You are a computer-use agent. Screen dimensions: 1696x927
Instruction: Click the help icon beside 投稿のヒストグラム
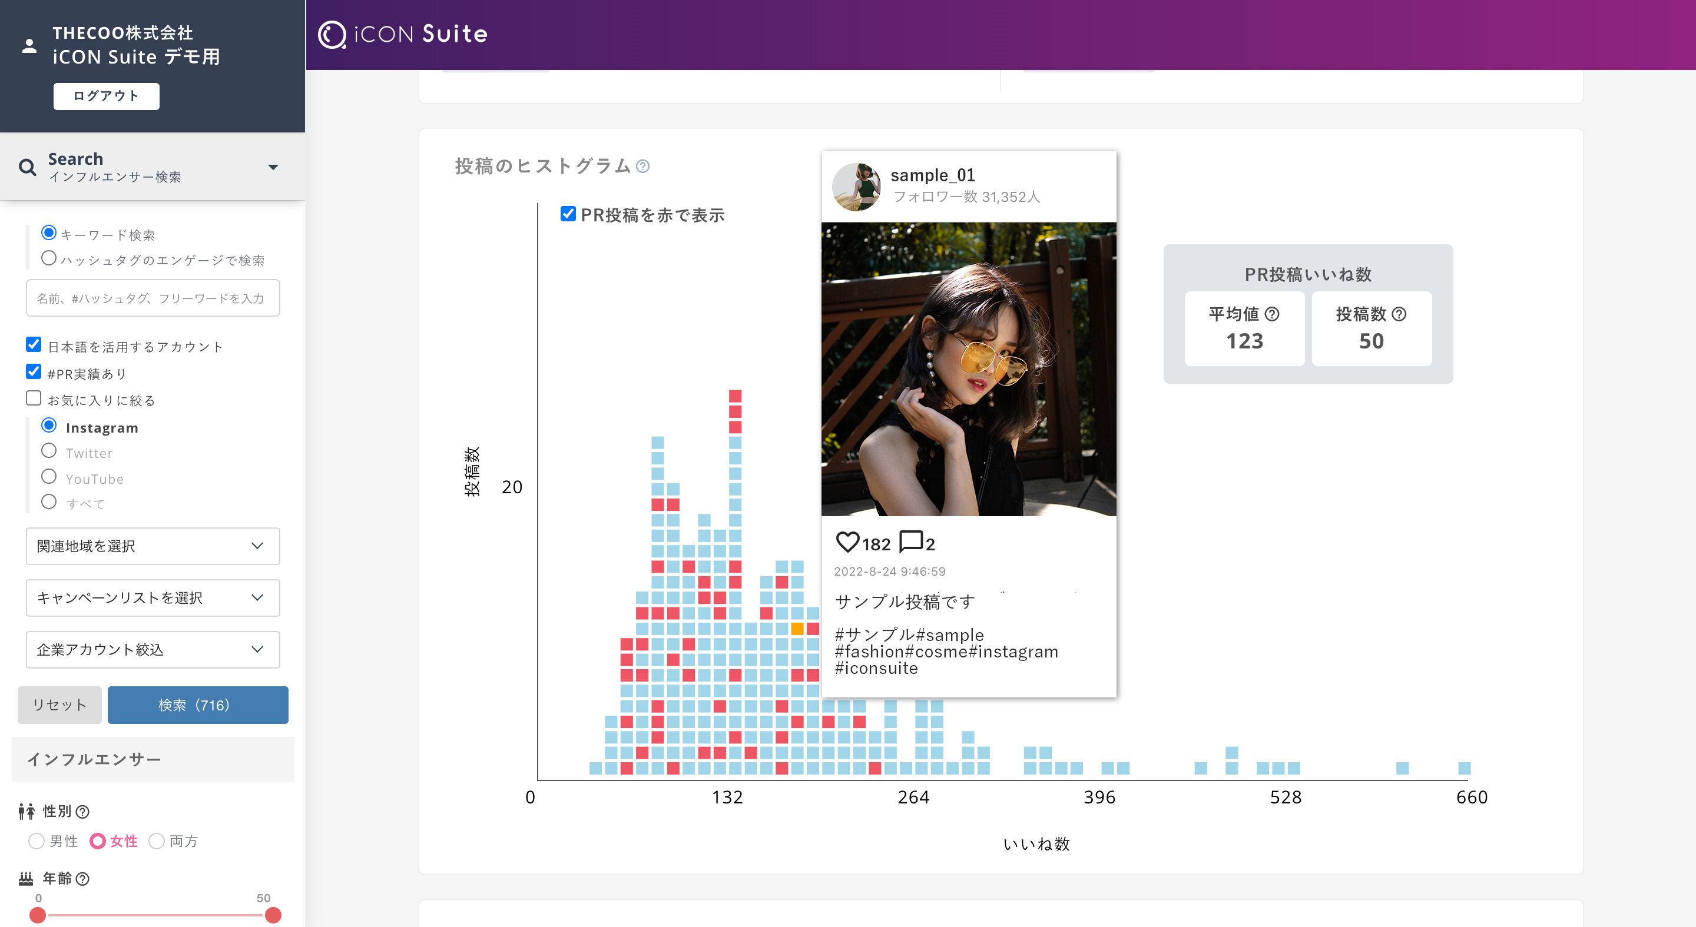coord(642,167)
